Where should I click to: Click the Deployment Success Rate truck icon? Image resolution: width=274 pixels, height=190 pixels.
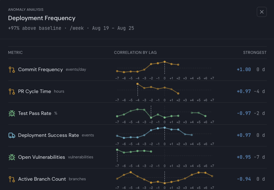point(12,135)
